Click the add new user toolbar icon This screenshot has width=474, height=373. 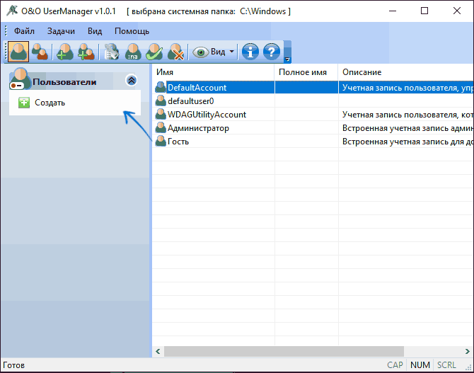point(64,52)
